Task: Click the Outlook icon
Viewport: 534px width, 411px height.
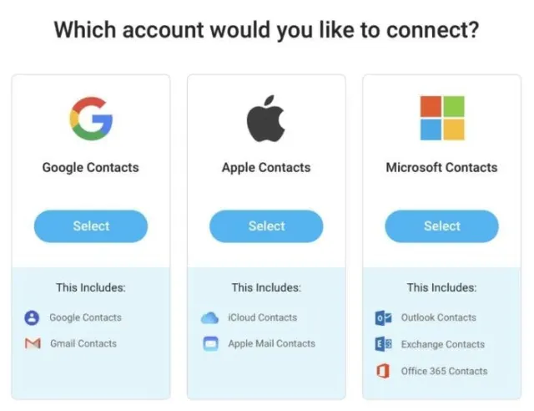Action: 384,317
